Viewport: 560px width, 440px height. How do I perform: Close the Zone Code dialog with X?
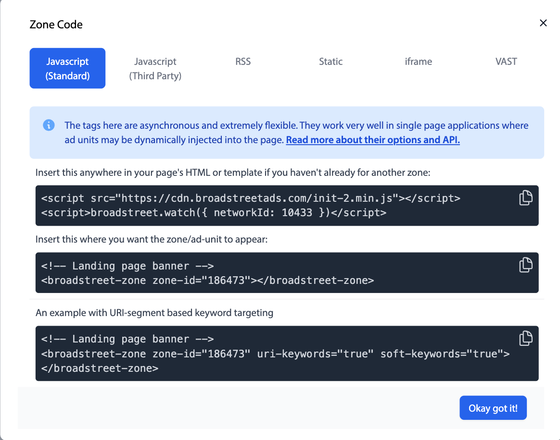543,23
